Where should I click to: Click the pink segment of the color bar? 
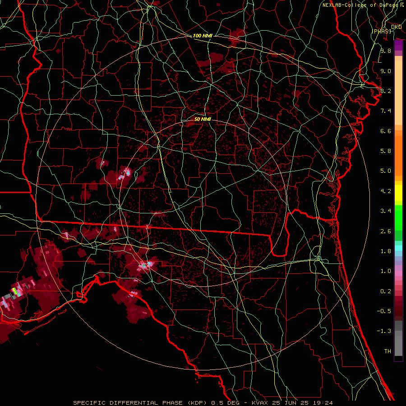pos(398,273)
